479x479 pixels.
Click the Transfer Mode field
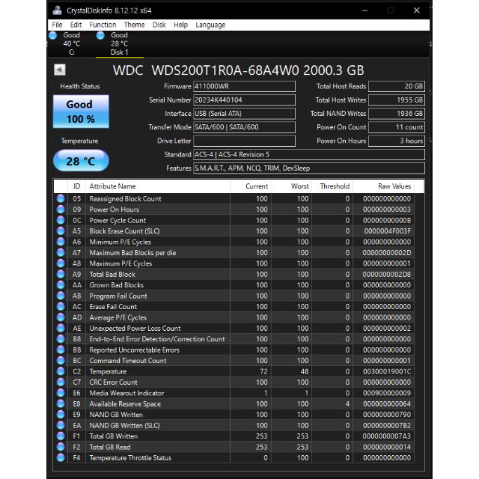click(245, 127)
